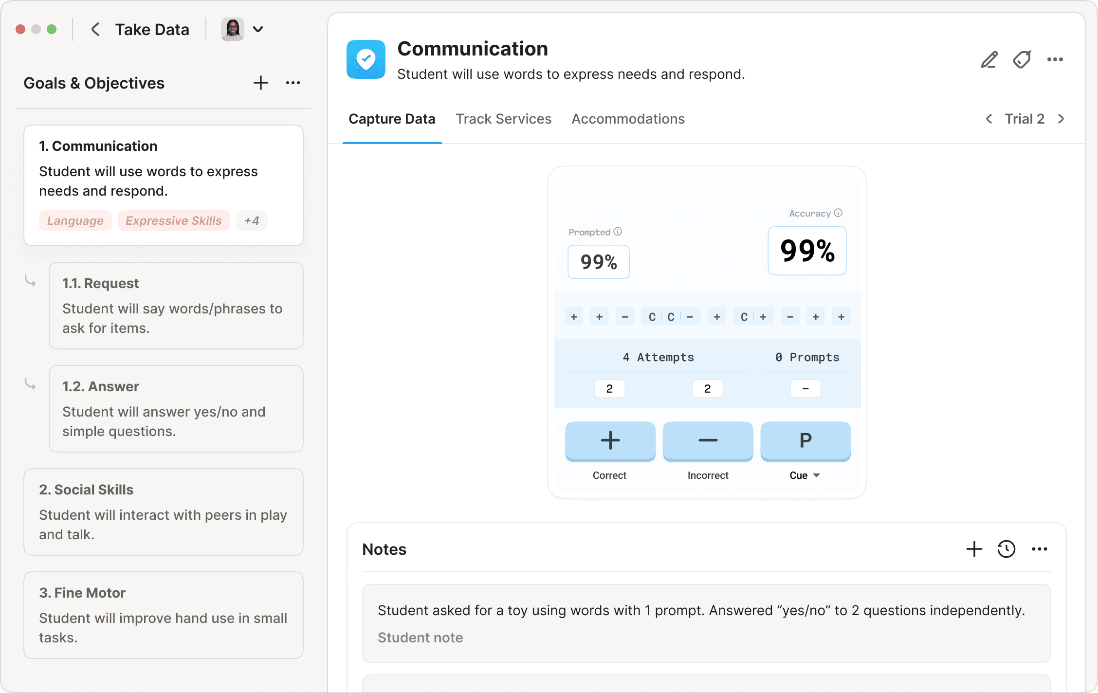
Task: View notes history clock icon
Action: [x=1006, y=549]
